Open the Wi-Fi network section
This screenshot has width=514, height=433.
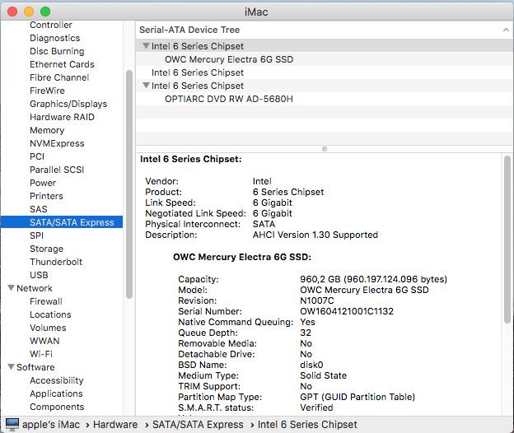click(x=41, y=354)
